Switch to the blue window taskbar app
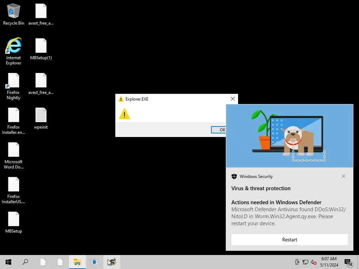This screenshot has height=269, width=359. (x=94, y=262)
